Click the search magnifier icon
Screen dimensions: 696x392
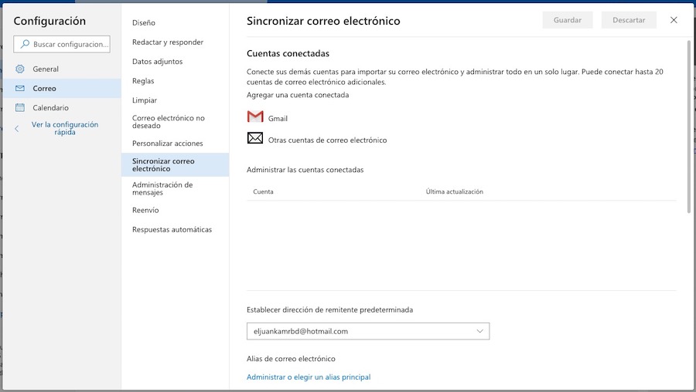coord(25,44)
